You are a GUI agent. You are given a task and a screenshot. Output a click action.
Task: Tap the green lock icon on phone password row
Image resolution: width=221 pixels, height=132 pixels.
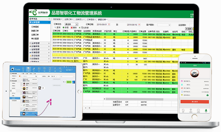click(208, 95)
